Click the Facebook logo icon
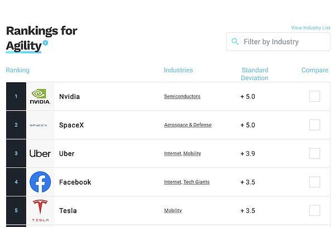 click(40, 182)
